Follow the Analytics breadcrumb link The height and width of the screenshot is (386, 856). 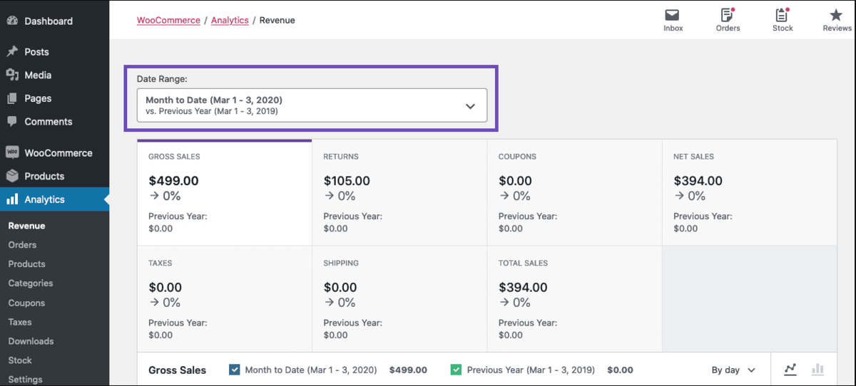[230, 21]
